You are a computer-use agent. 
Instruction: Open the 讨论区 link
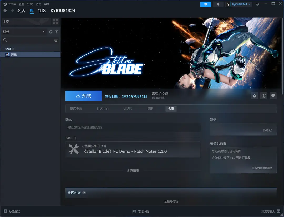pyautogui.click(x=128, y=109)
